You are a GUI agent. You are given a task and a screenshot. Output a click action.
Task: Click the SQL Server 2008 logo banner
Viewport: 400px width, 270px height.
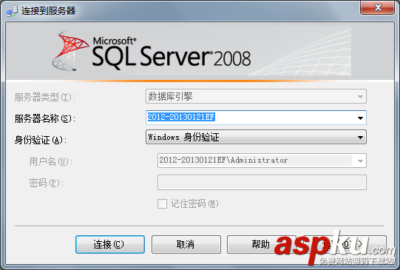pos(200,51)
